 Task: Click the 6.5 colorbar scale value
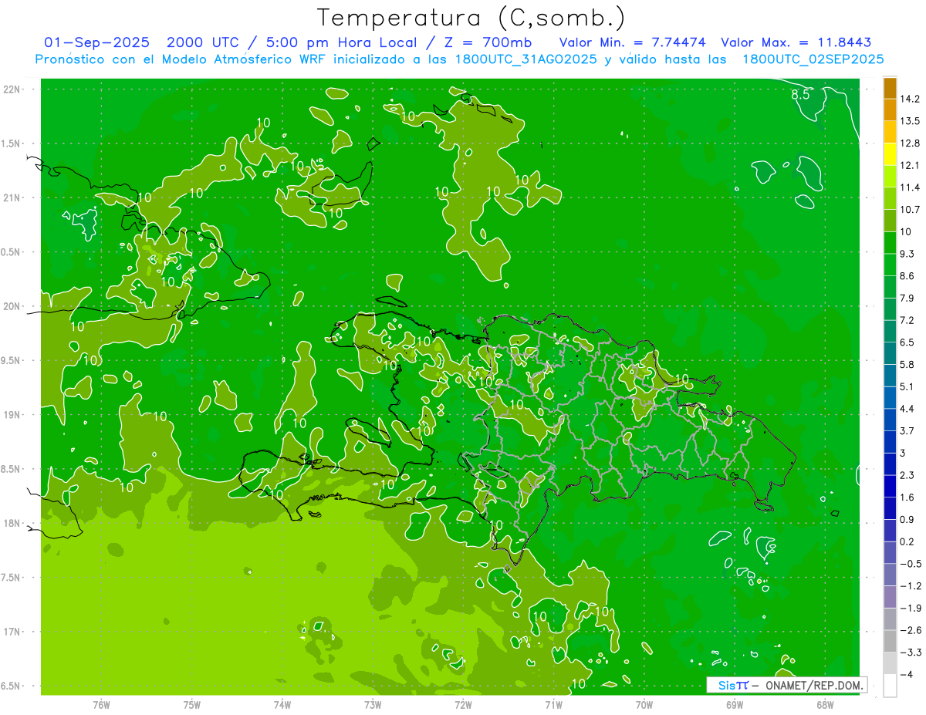(x=907, y=342)
